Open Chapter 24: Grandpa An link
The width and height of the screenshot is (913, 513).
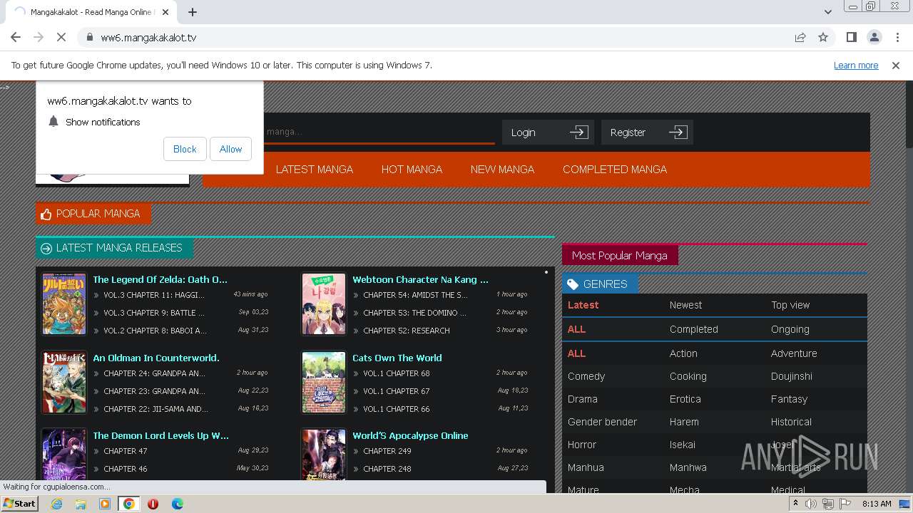click(154, 373)
